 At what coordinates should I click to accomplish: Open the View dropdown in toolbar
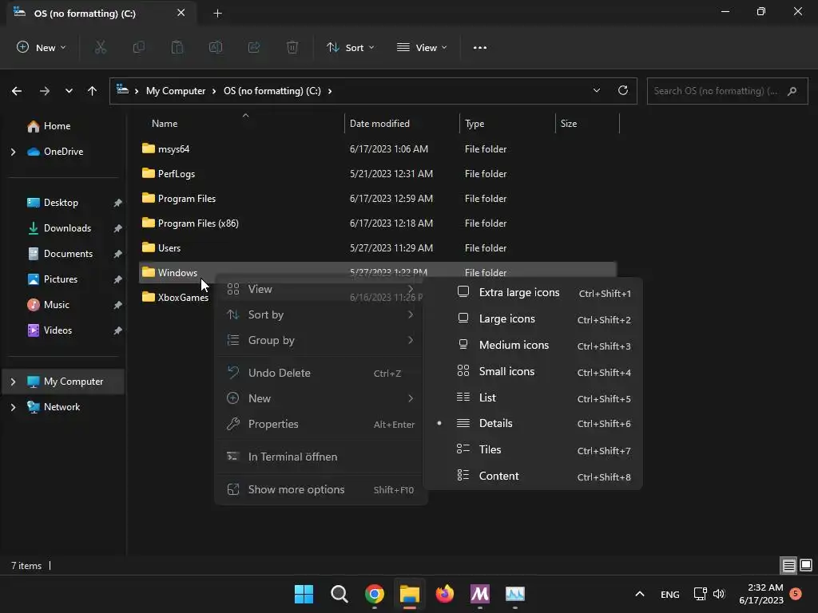click(x=422, y=47)
